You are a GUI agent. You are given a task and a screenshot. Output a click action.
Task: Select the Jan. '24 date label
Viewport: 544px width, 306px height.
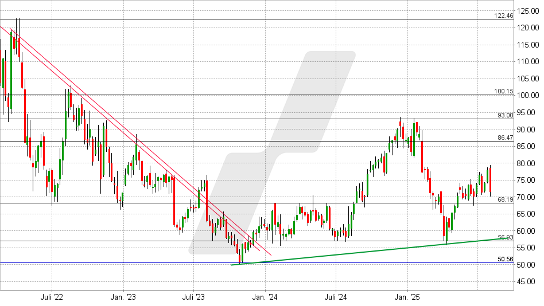point(265,297)
